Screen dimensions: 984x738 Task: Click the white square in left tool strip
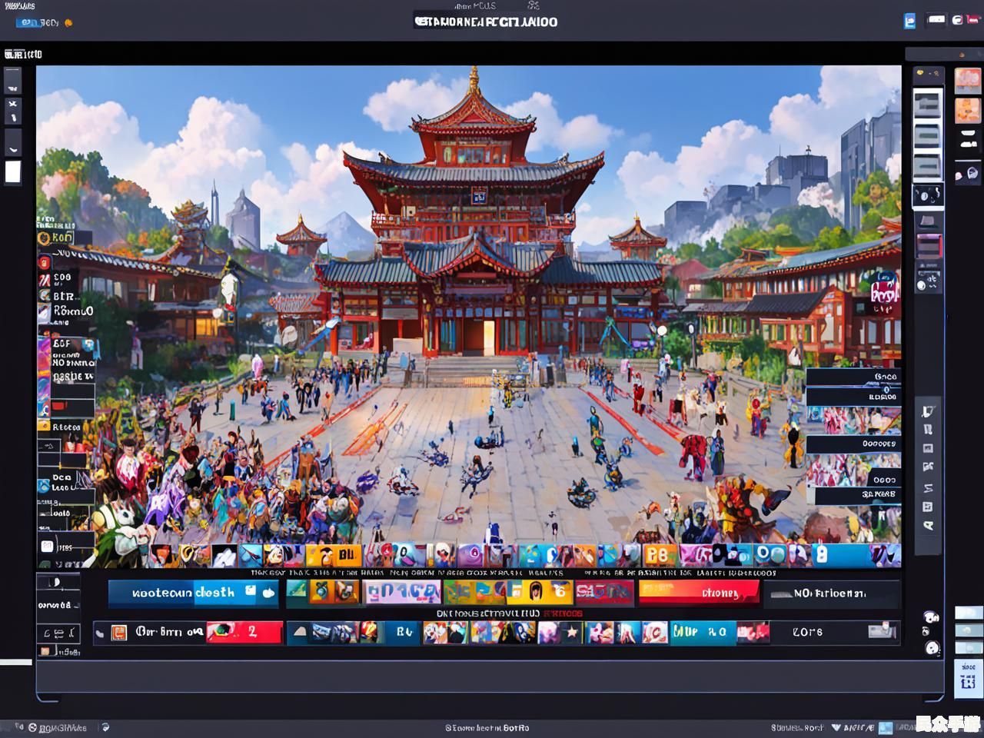point(13,171)
